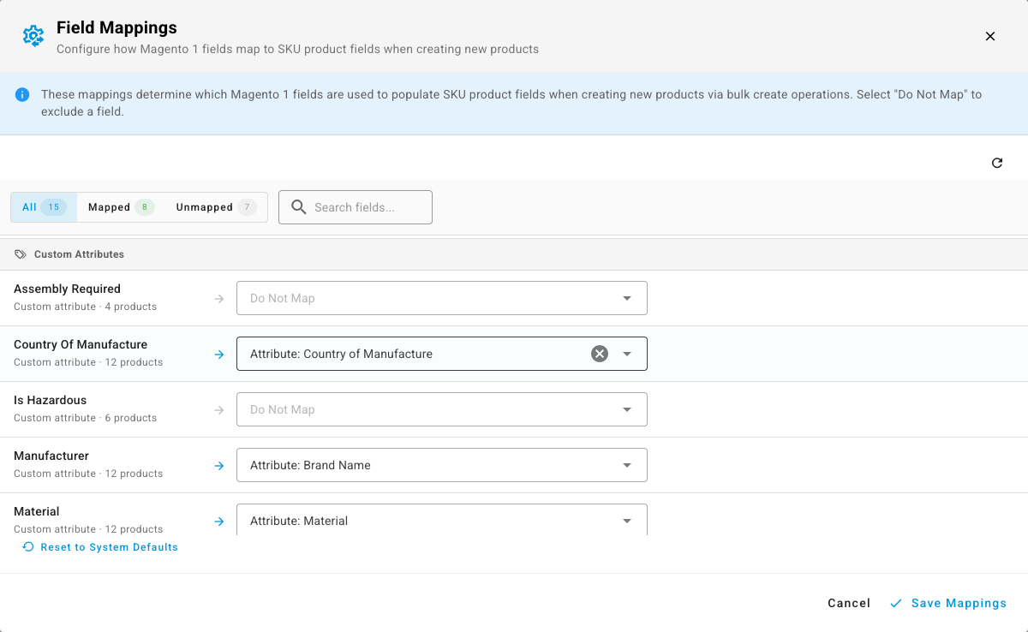Click the Reset to System Defaults icon
The height and width of the screenshot is (632, 1028).
(28, 547)
